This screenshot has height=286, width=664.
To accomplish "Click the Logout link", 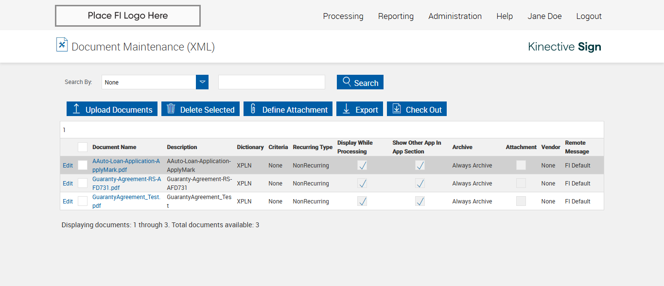I will pos(589,16).
